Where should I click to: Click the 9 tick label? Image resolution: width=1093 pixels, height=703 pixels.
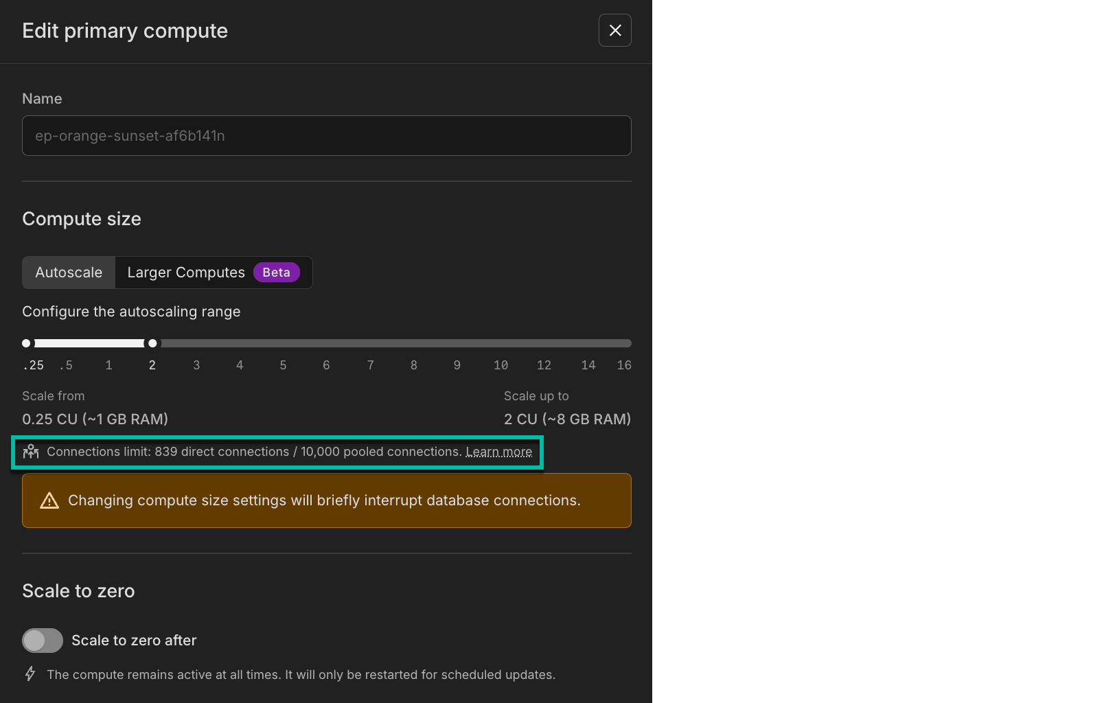click(457, 365)
